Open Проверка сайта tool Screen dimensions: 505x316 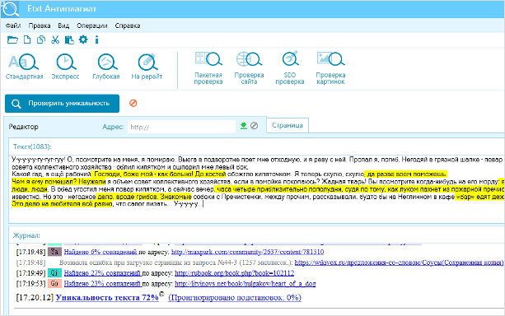click(x=249, y=68)
